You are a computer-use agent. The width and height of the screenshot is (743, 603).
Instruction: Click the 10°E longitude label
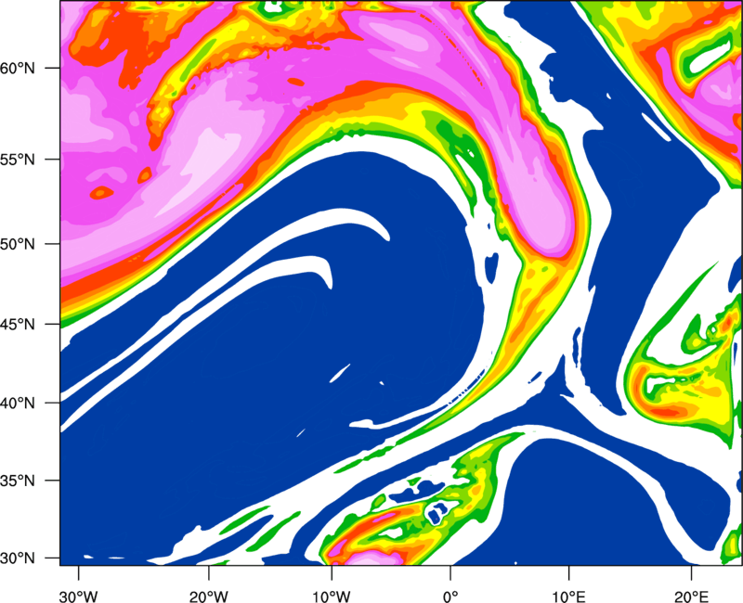(568, 597)
